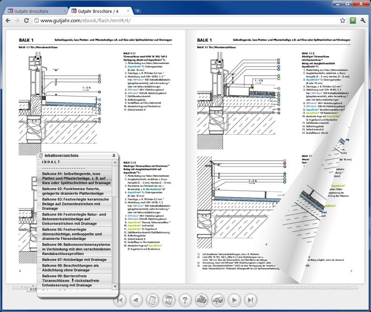Viewport: 371px width, 312px height.
Task: Go to the previous ebook page
Action: [136, 300]
